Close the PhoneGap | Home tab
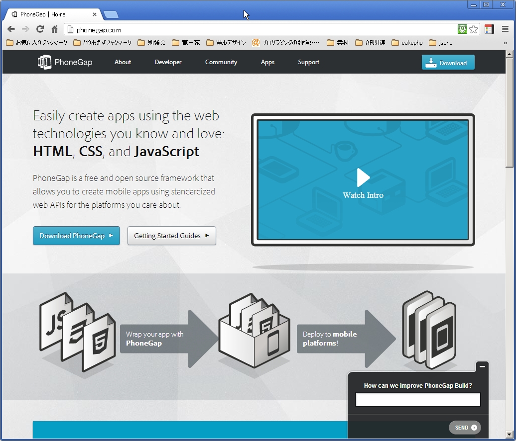This screenshot has width=516, height=441. tap(95, 14)
